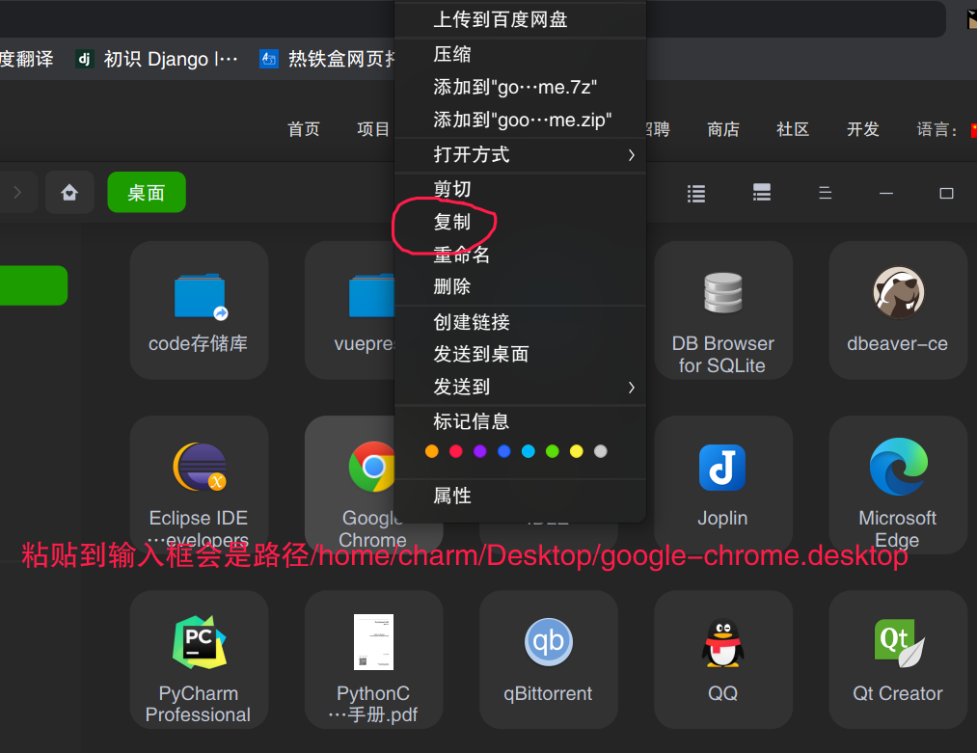Choose 重命名 in context menu
977x753 pixels.
(x=520, y=255)
